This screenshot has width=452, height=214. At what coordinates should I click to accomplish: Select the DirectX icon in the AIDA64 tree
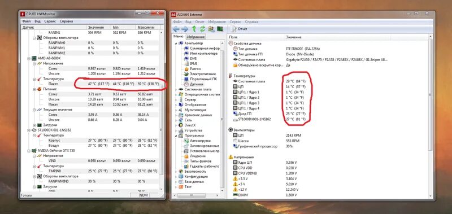click(x=181, y=125)
